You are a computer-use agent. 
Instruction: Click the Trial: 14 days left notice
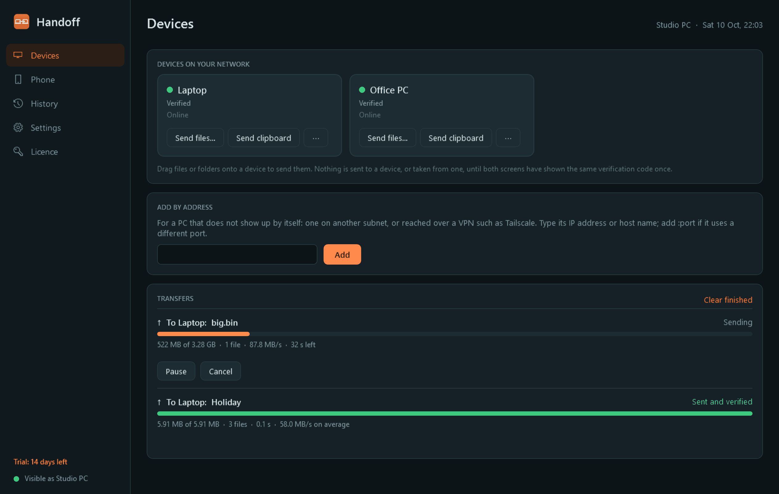pos(40,462)
